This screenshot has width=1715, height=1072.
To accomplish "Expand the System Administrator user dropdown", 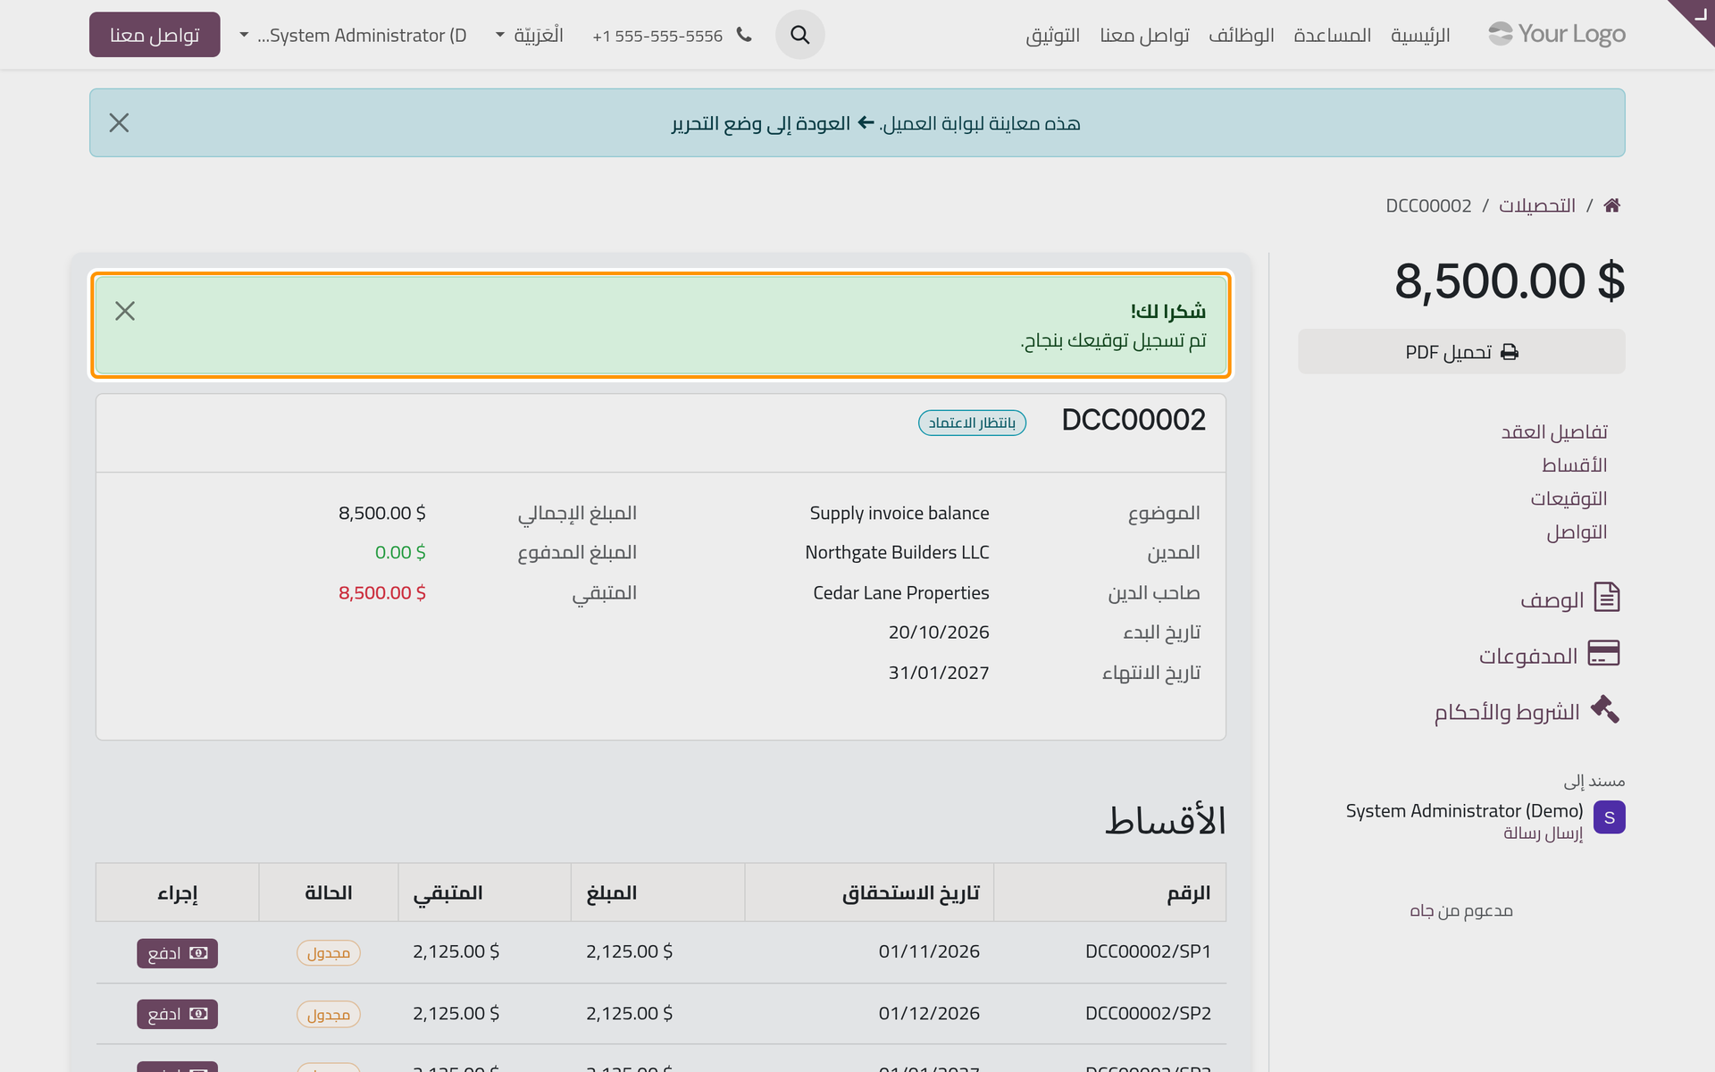I will tap(354, 35).
